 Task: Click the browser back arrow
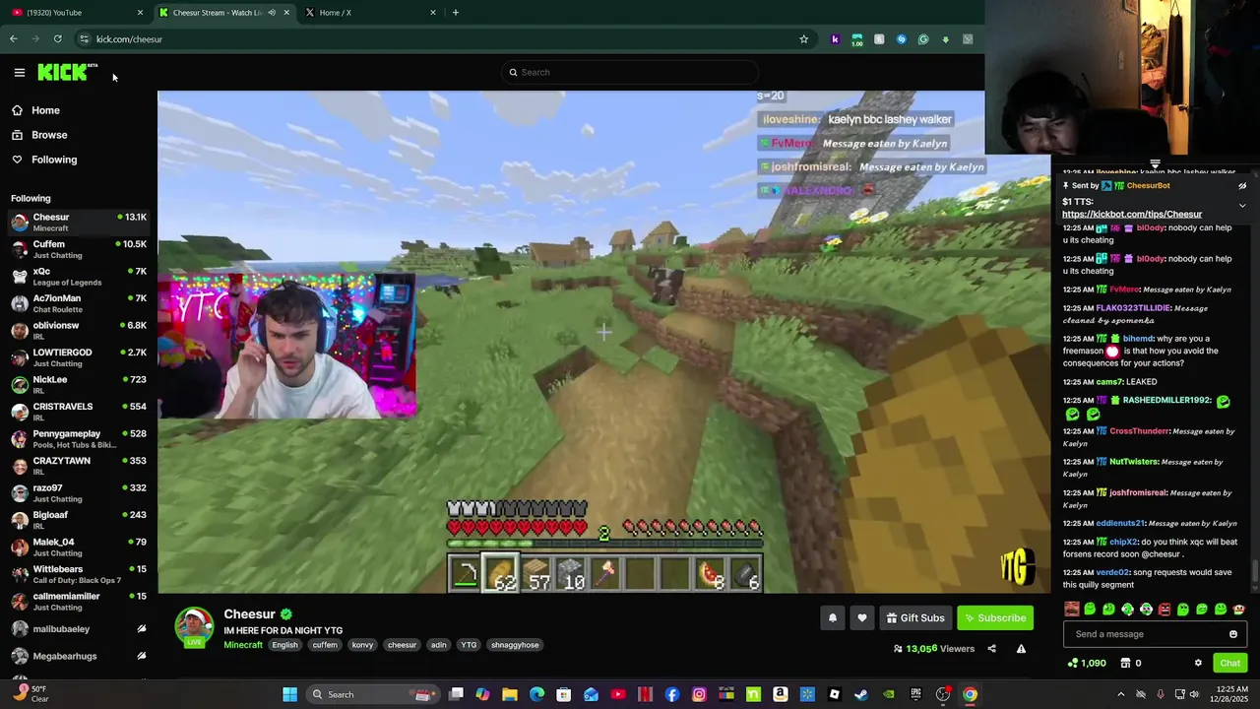pyautogui.click(x=13, y=39)
